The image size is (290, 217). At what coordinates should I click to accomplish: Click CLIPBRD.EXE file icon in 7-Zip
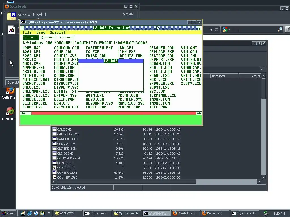click(54, 148)
